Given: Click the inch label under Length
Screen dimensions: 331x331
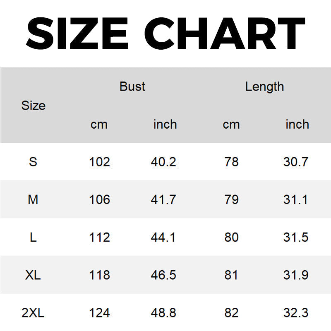Looking at the screenshot, I should coord(297,124).
